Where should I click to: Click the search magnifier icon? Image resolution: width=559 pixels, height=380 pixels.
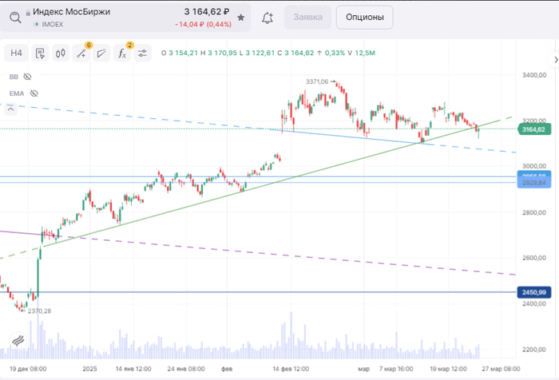pyautogui.click(x=15, y=16)
